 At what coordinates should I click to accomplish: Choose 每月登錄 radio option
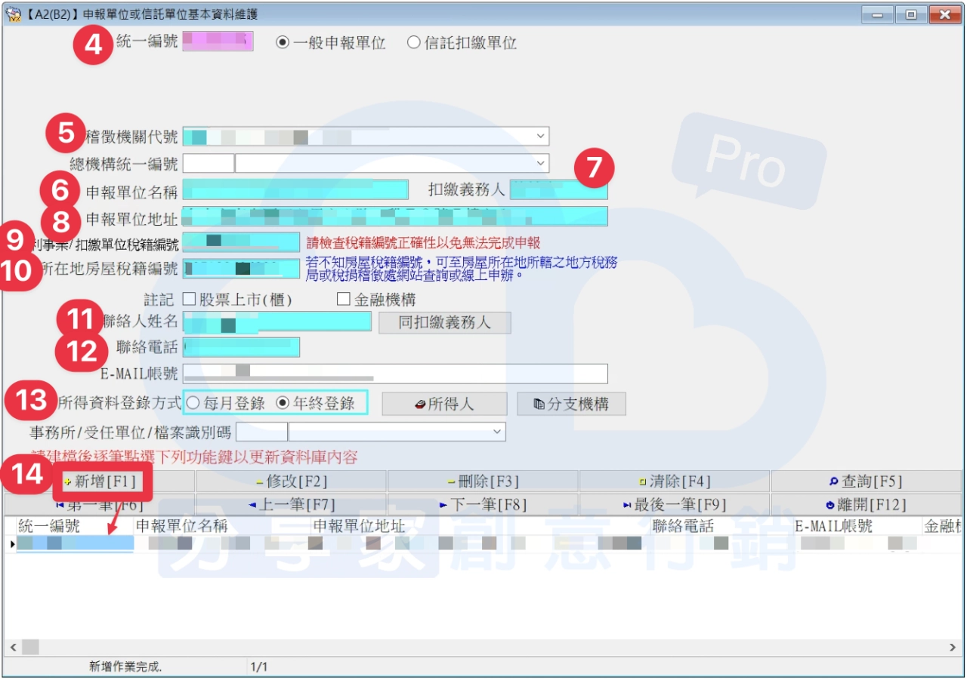pos(193,404)
